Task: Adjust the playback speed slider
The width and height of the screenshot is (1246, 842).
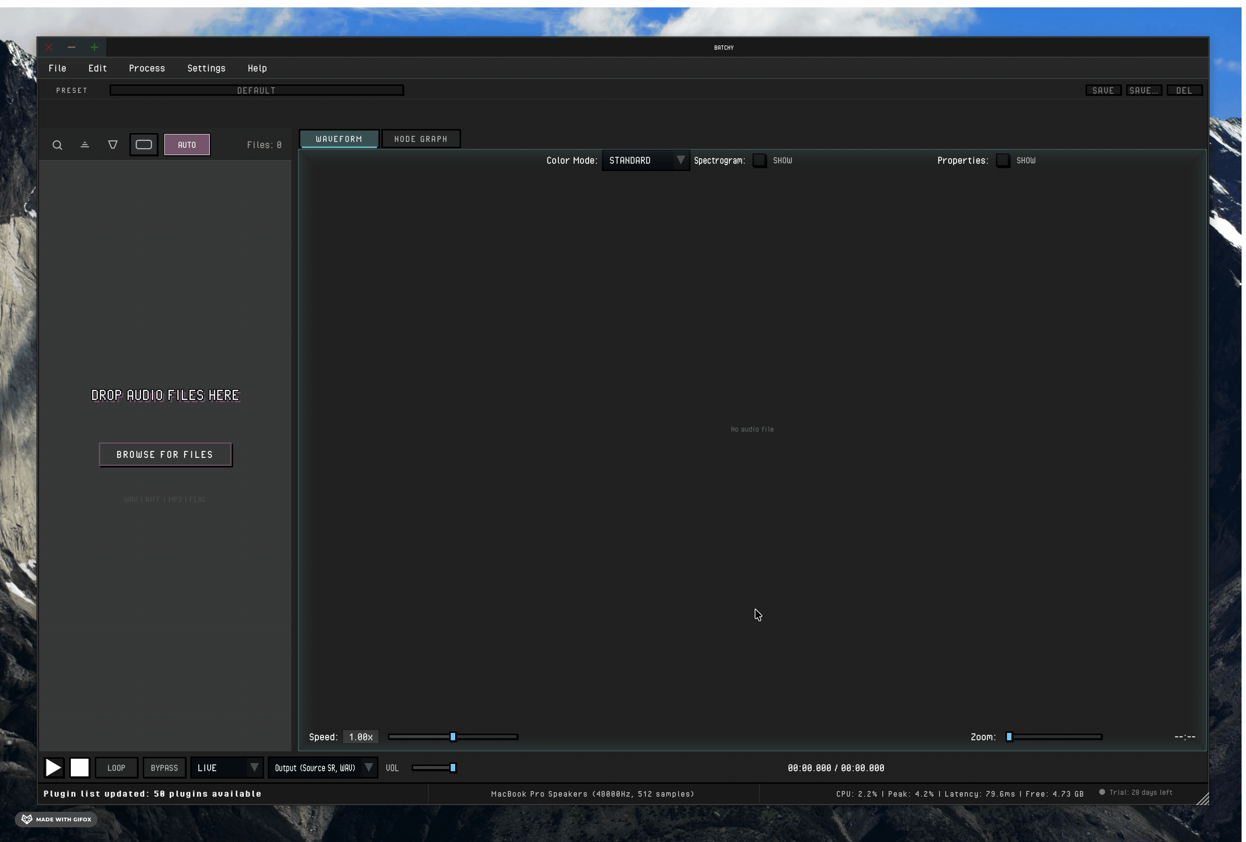Action: pyautogui.click(x=453, y=737)
